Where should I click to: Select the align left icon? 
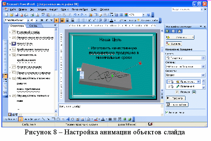click(x=62, y=20)
